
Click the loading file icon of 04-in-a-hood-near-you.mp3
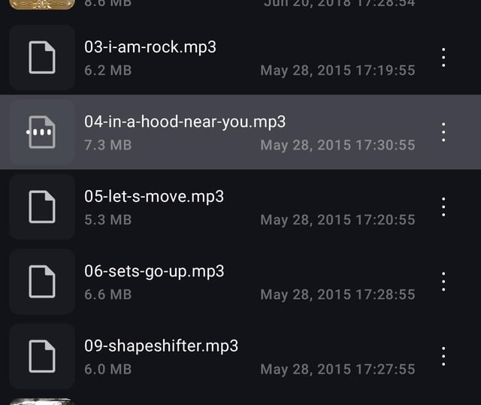tap(42, 132)
